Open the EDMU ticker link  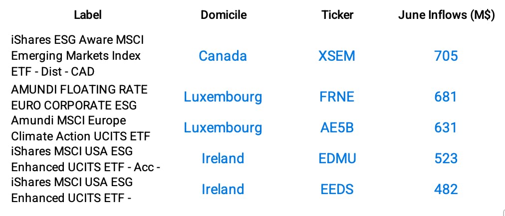[337, 158]
